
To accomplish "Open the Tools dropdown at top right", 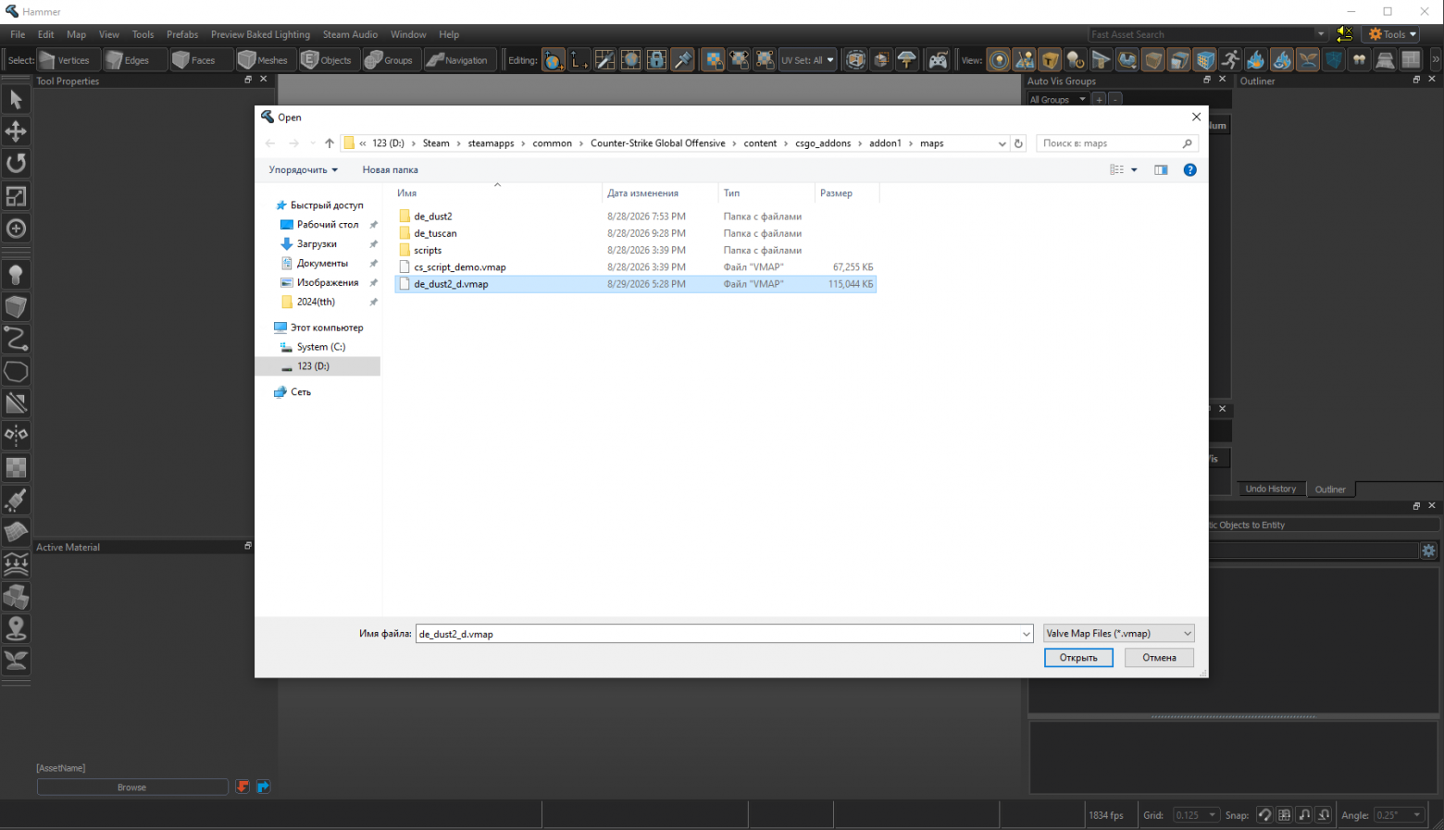I will (1392, 34).
